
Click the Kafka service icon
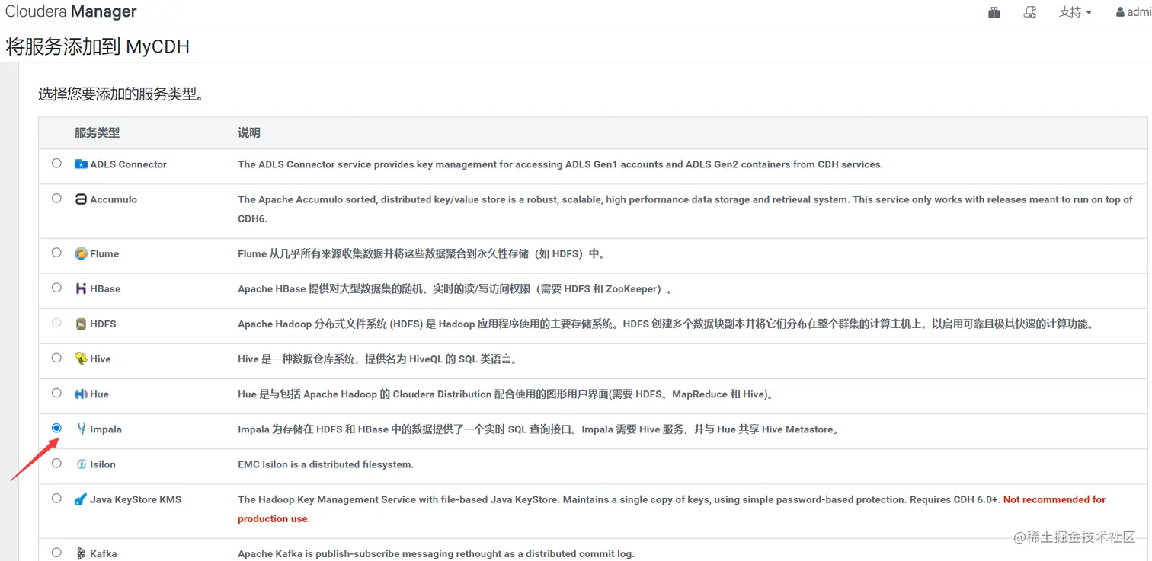[x=81, y=553]
